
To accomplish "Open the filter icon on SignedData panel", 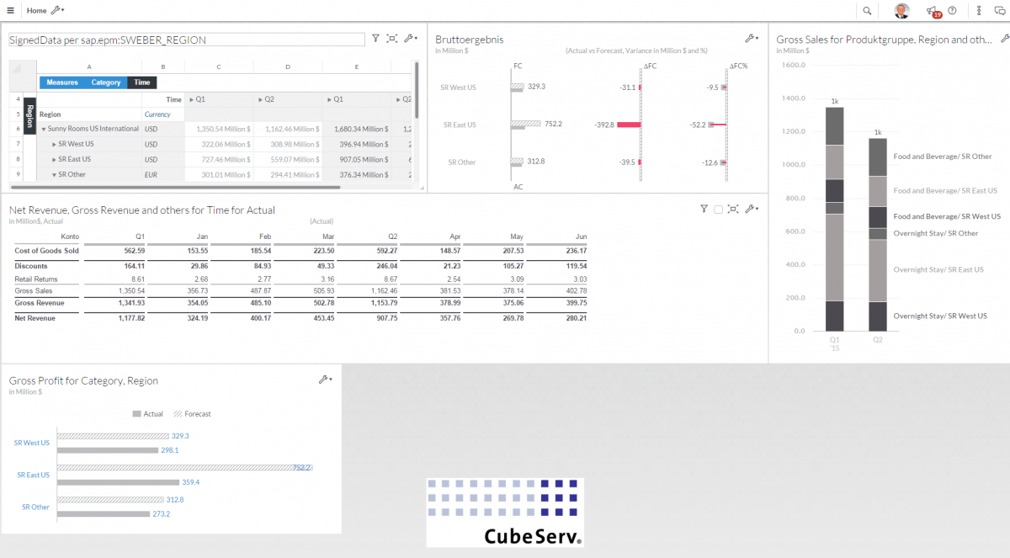I will click(375, 38).
